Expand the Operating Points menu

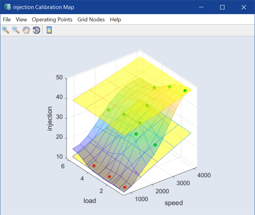52,20
